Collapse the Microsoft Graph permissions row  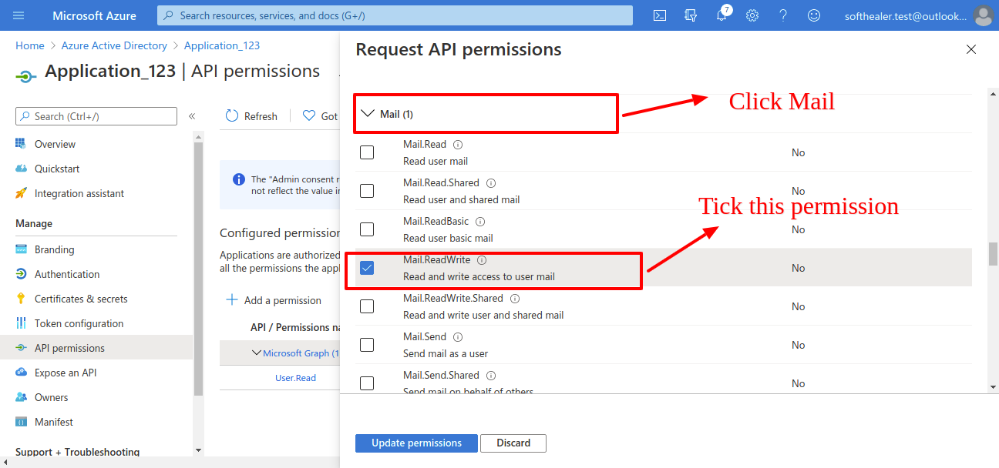257,353
